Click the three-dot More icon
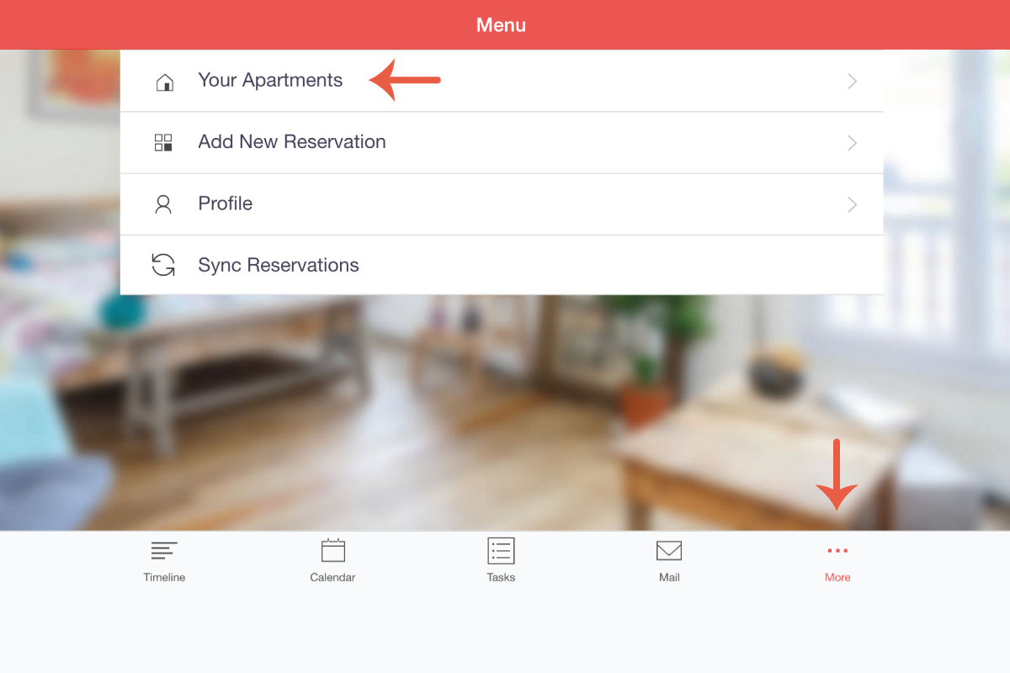The width and height of the screenshot is (1010, 673). coord(837,551)
